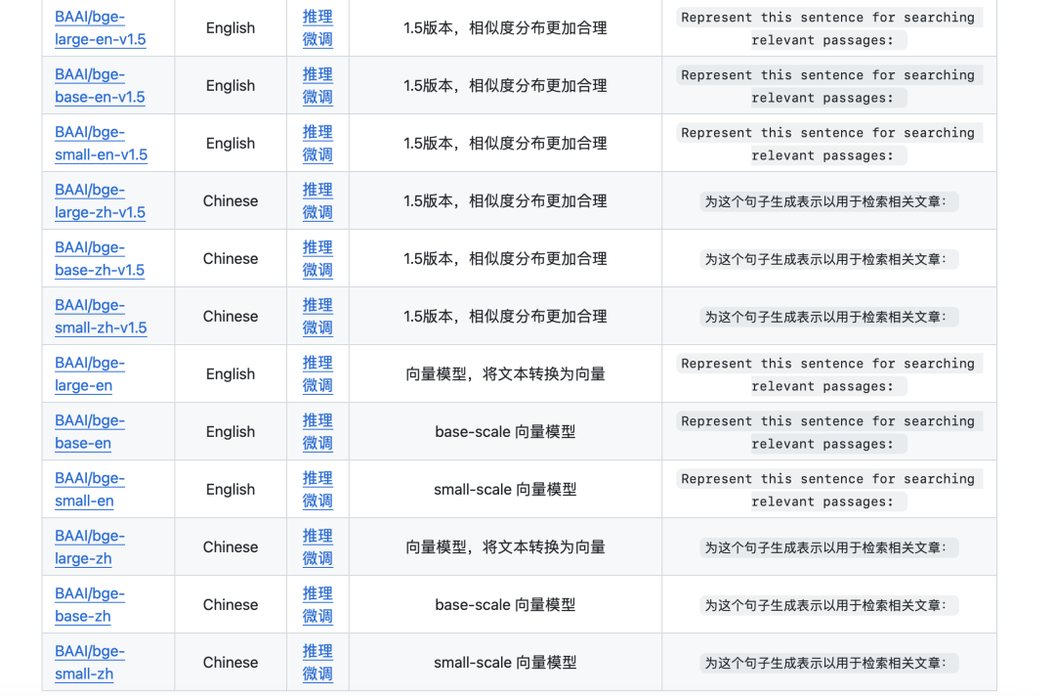
Task: Follow the 微调 link in the bge-small-en row
Action: pos(317,500)
